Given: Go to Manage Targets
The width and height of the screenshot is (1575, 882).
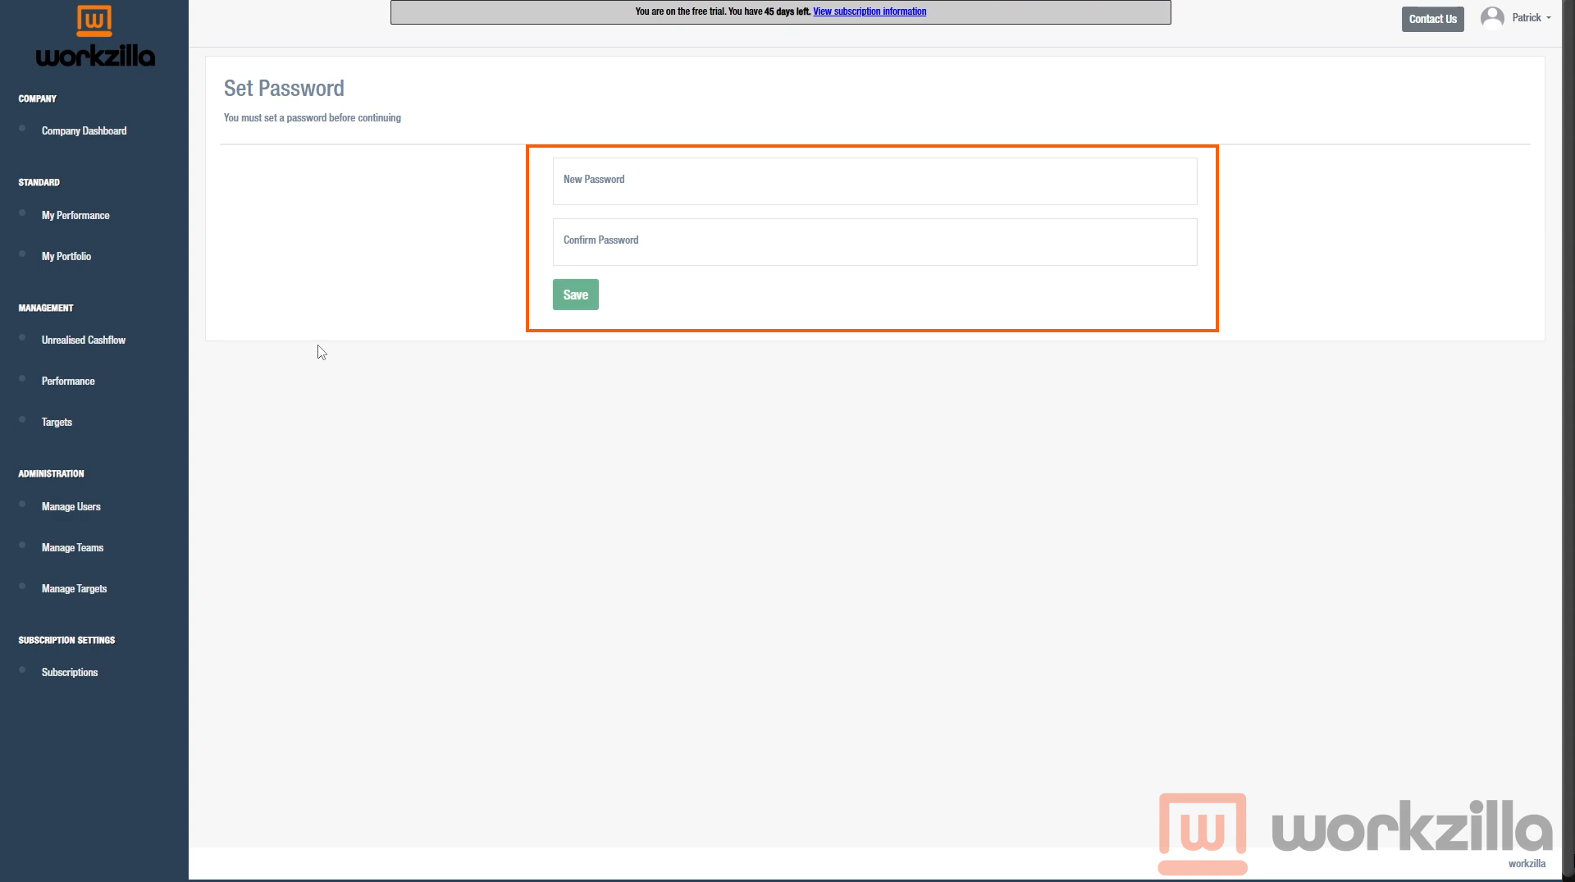Looking at the screenshot, I should (74, 589).
